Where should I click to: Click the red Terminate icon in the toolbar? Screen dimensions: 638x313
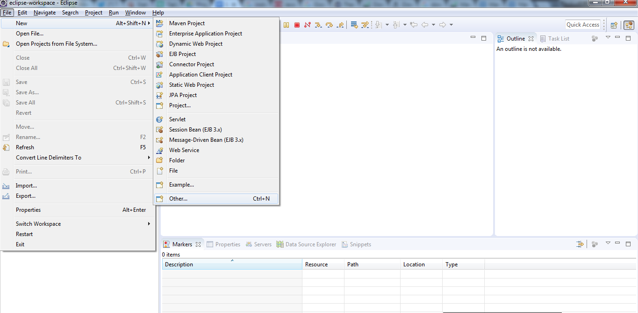pyautogui.click(x=297, y=24)
